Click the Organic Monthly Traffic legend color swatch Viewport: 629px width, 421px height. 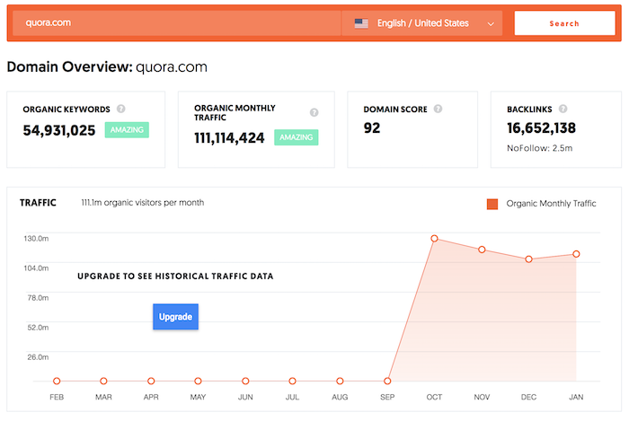pos(492,204)
